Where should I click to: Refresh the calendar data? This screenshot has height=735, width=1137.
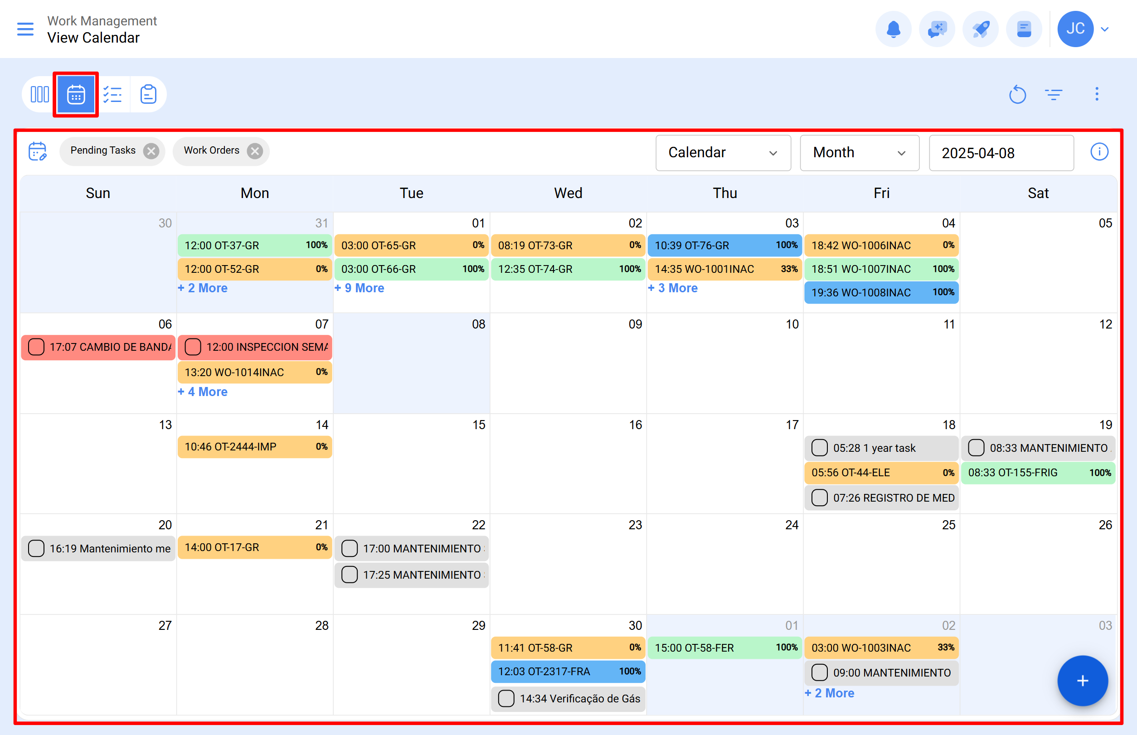coord(1017,94)
